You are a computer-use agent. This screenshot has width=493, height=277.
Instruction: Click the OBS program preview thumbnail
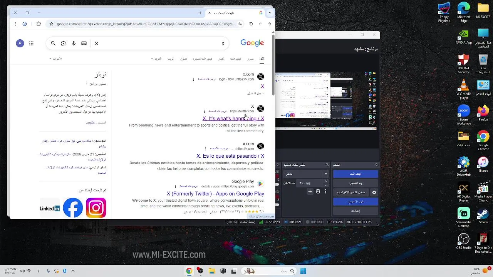326,101
